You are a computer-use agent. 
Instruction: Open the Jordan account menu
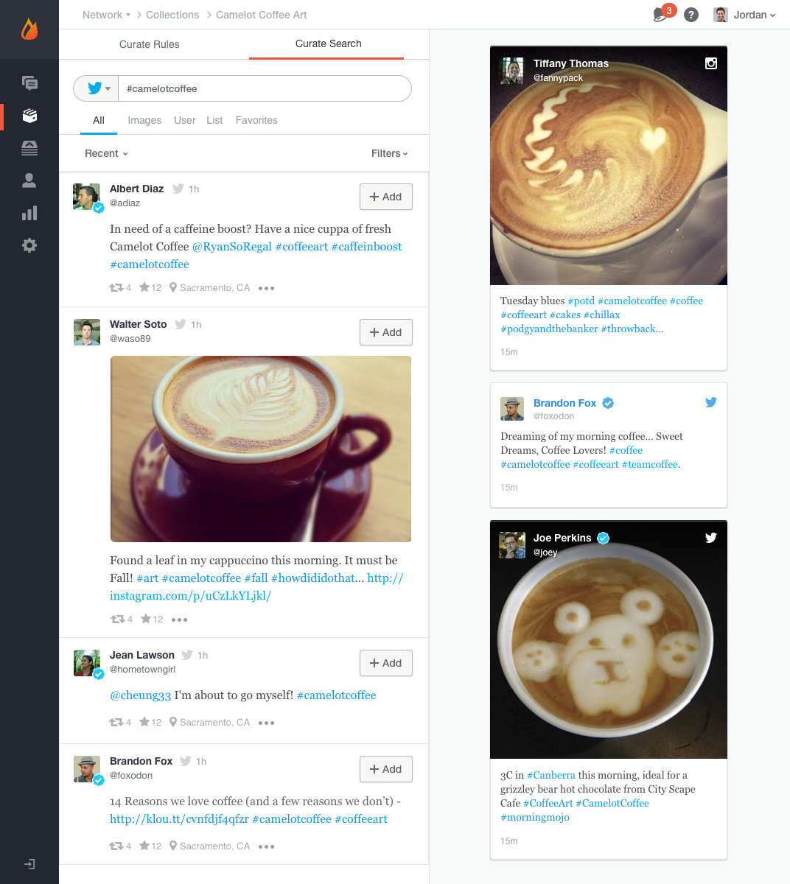(x=744, y=15)
